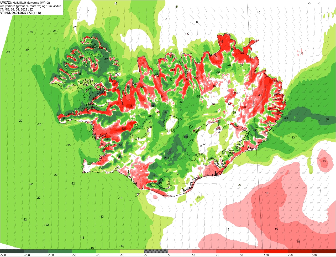Click the map value '116' on the northern peninsula

pos(221,42)
